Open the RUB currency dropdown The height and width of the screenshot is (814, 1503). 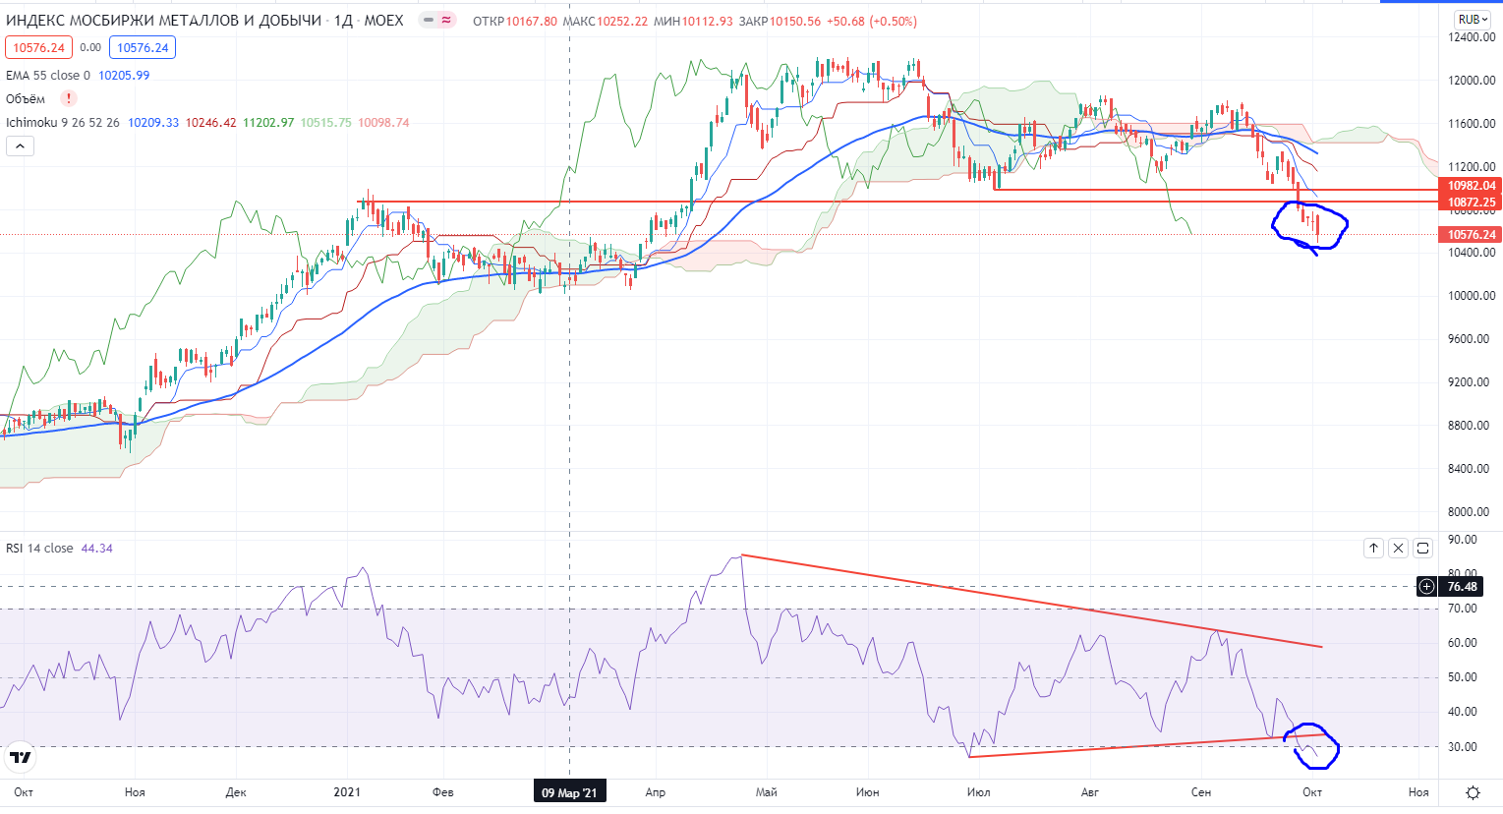(1473, 20)
